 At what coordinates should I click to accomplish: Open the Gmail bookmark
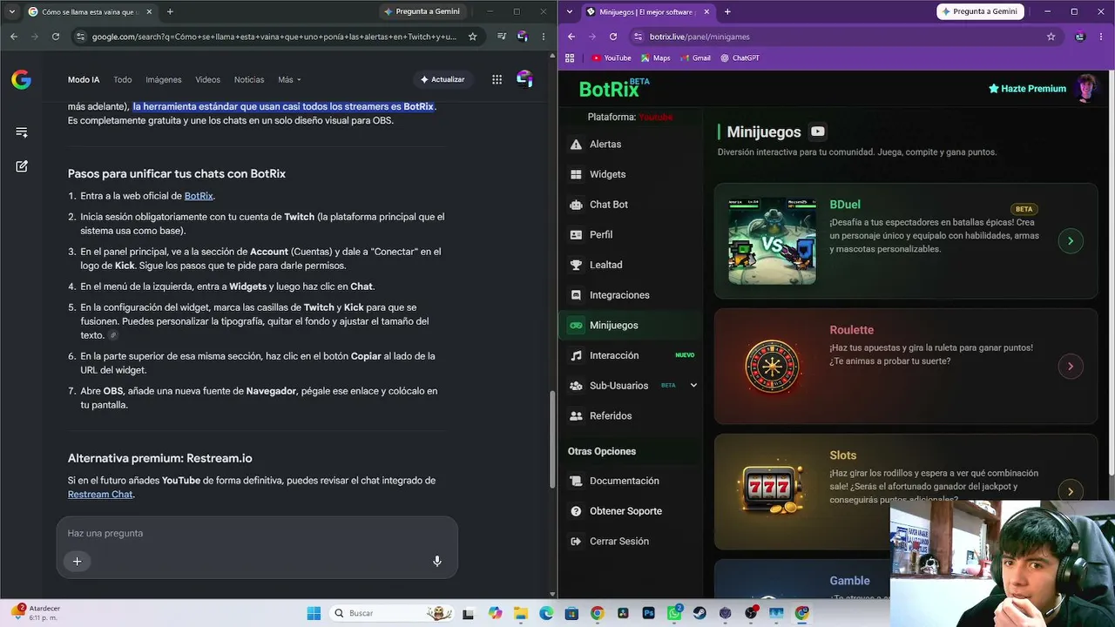695,58
